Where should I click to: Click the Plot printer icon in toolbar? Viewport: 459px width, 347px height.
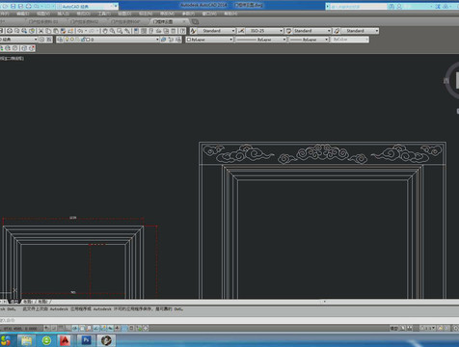10,31
